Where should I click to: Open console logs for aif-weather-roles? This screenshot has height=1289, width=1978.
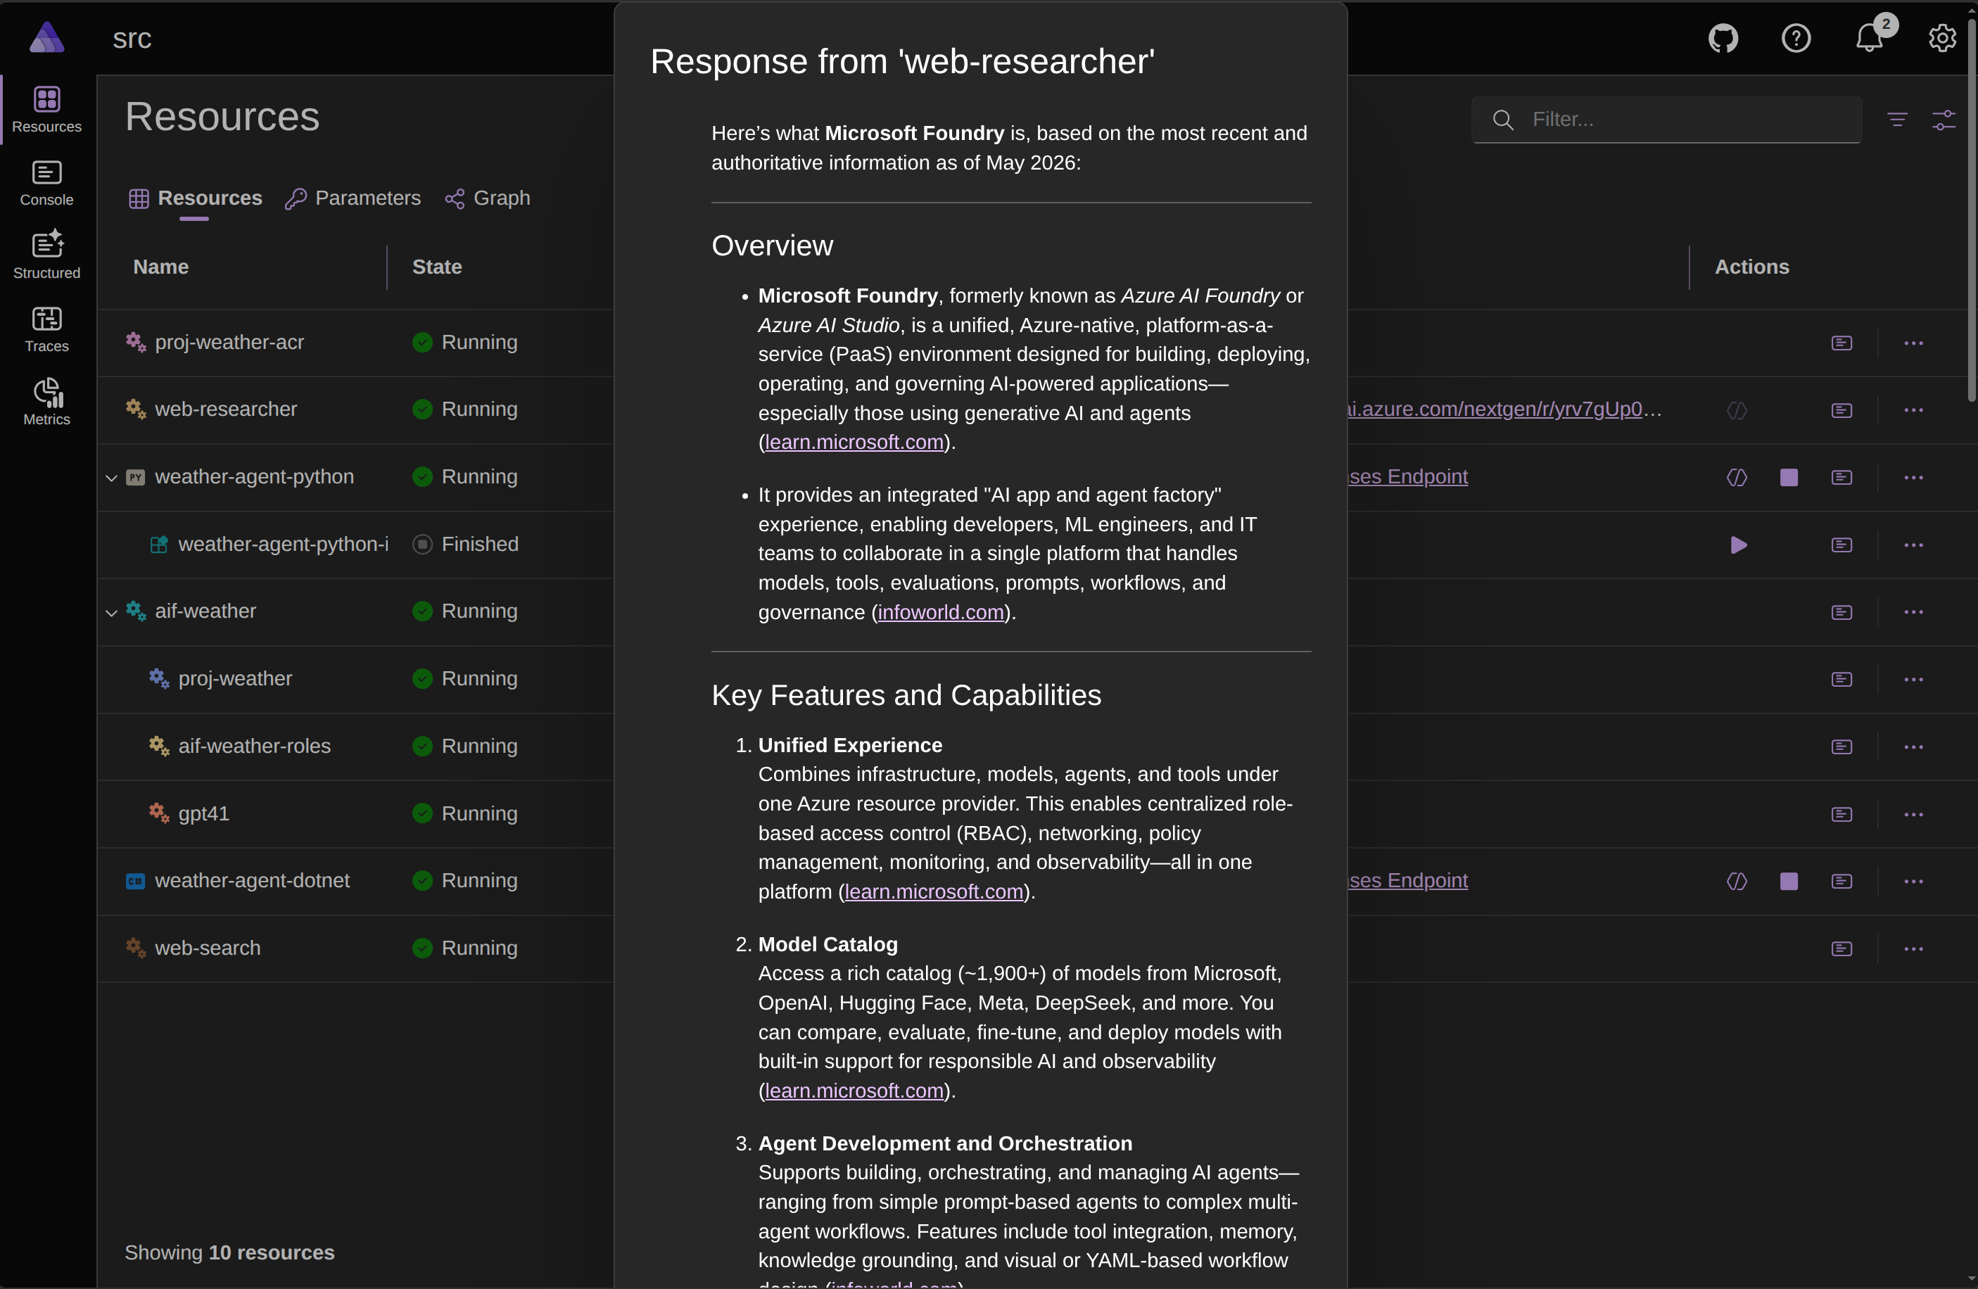tap(1841, 747)
